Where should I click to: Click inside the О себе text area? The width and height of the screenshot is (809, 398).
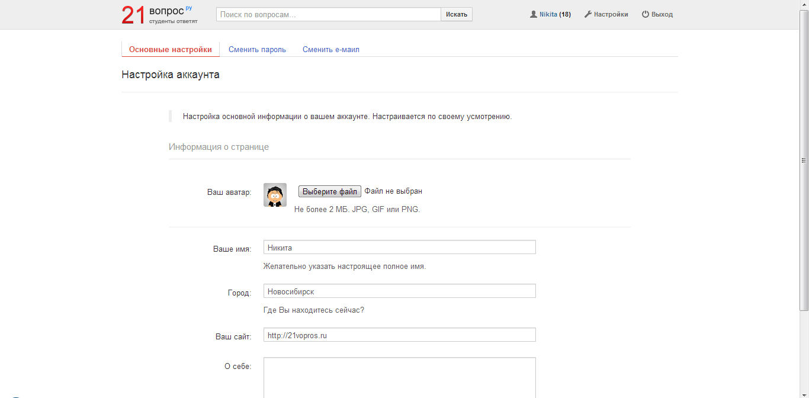(399, 377)
